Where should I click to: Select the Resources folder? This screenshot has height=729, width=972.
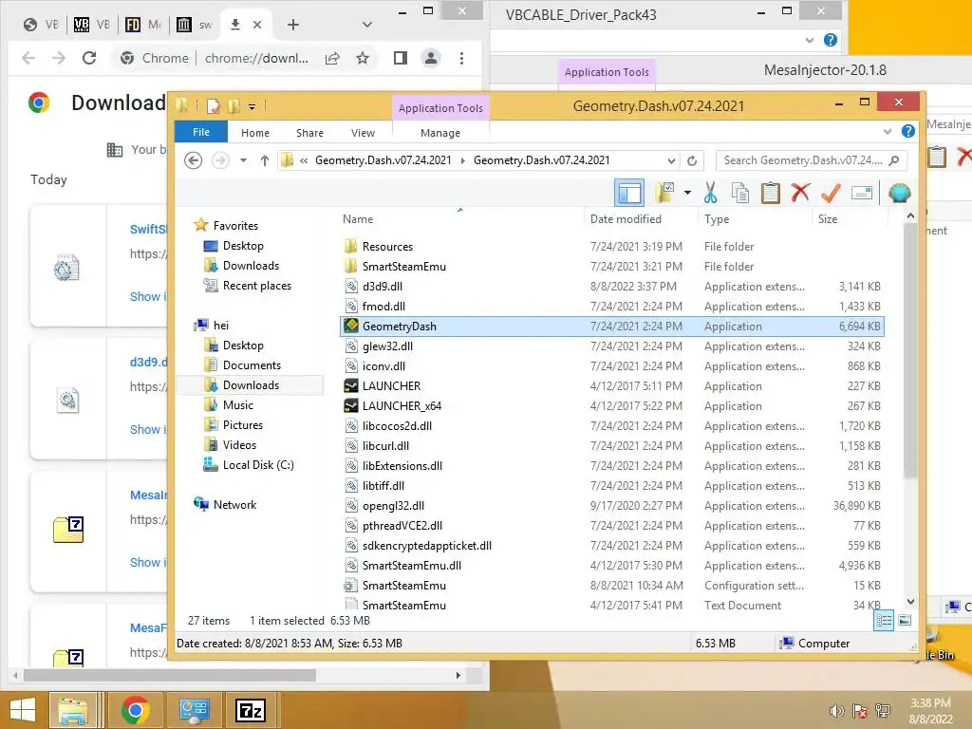(612, 247)
